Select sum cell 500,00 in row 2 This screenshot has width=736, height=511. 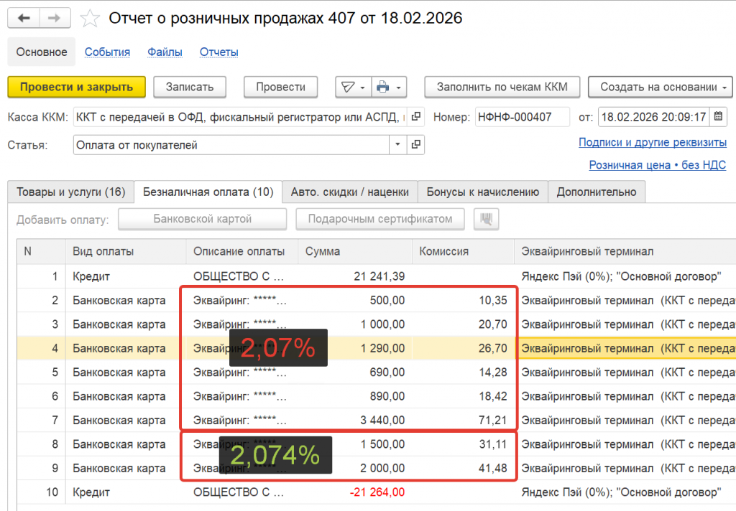click(x=355, y=300)
